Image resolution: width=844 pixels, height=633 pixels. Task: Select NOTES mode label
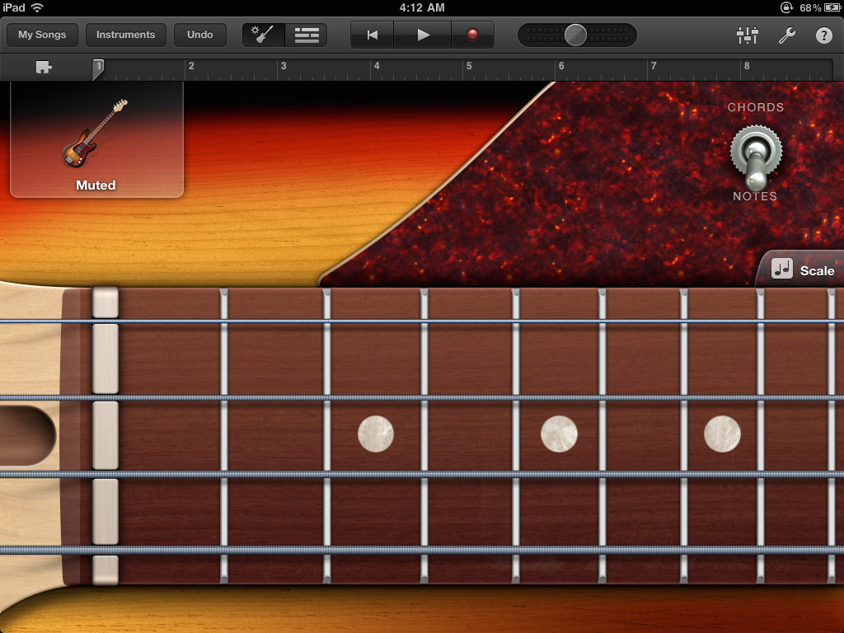(755, 196)
